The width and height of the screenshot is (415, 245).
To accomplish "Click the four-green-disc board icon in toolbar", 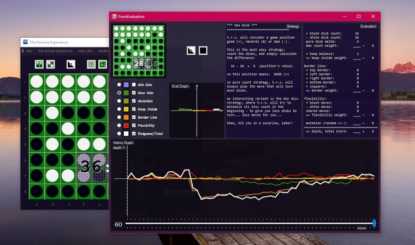I will pyautogui.click(x=39, y=65).
